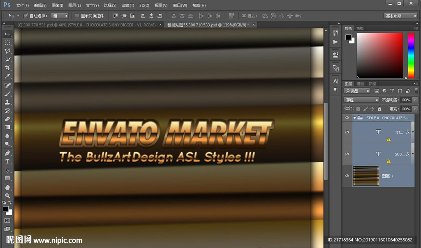Image resolution: width=421 pixels, height=248 pixels.
Task: Select the Crop tool
Action: 7,68
